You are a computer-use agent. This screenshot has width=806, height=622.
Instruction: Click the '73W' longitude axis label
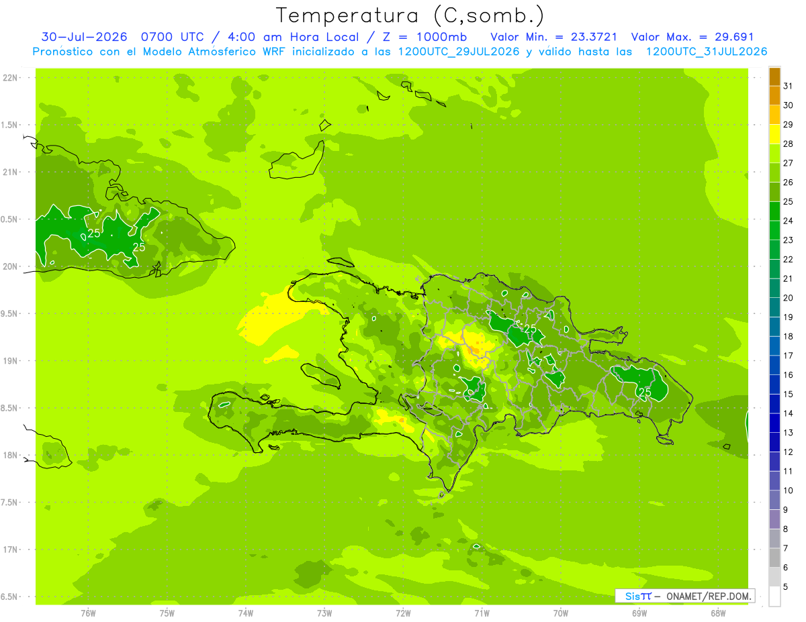(324, 613)
